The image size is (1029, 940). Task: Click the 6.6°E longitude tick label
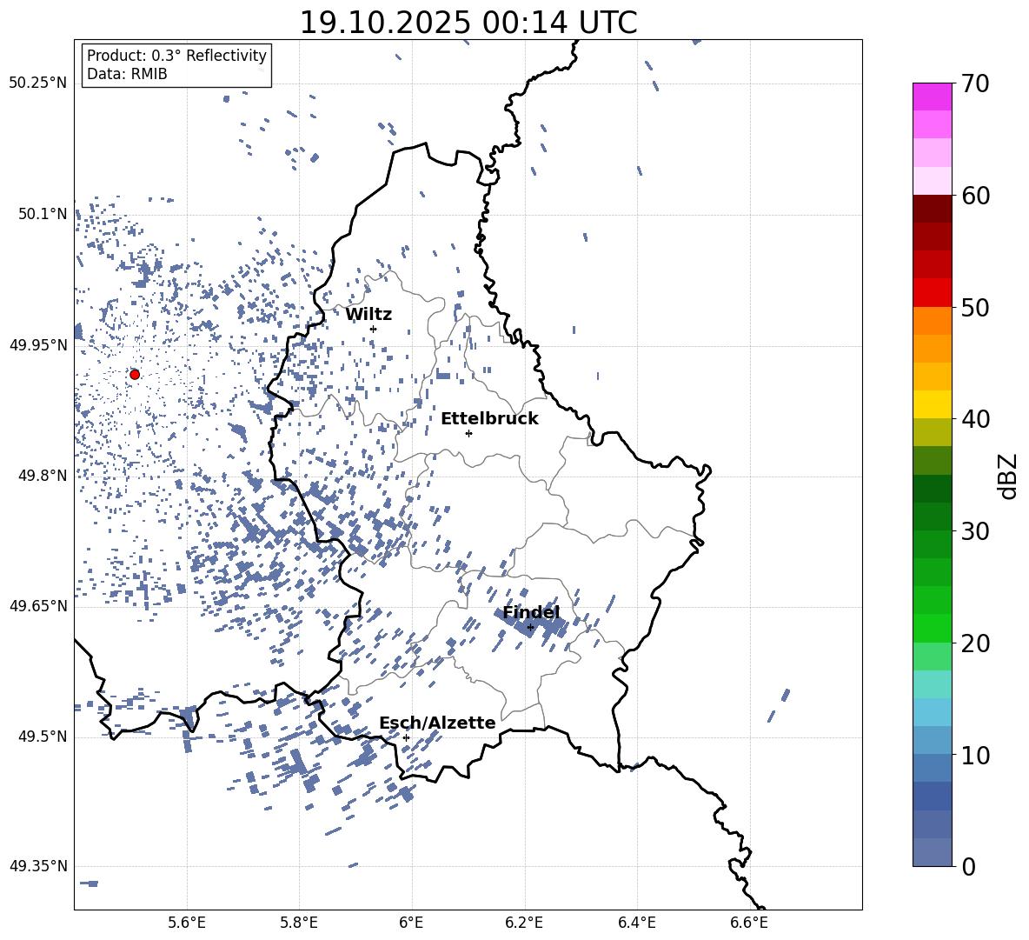pyautogui.click(x=748, y=922)
